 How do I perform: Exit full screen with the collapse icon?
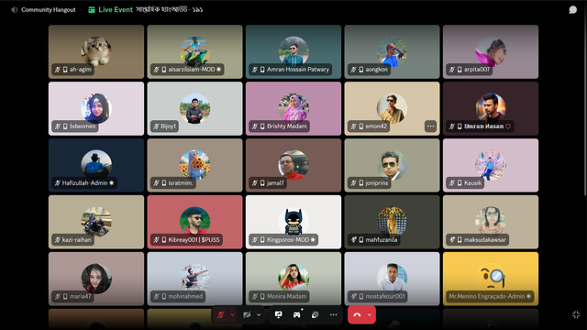click(x=576, y=314)
